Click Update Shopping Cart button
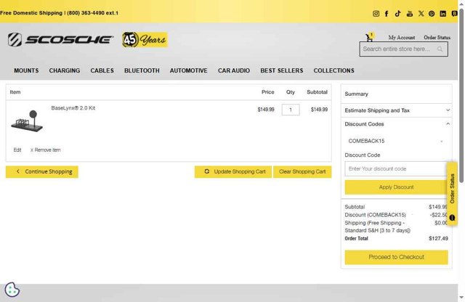The image size is (465, 302). tap(233, 172)
